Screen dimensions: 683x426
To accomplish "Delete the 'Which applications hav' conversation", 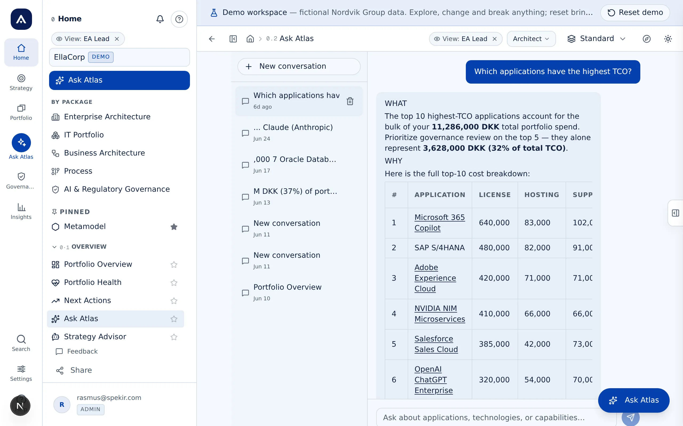I will (x=350, y=101).
